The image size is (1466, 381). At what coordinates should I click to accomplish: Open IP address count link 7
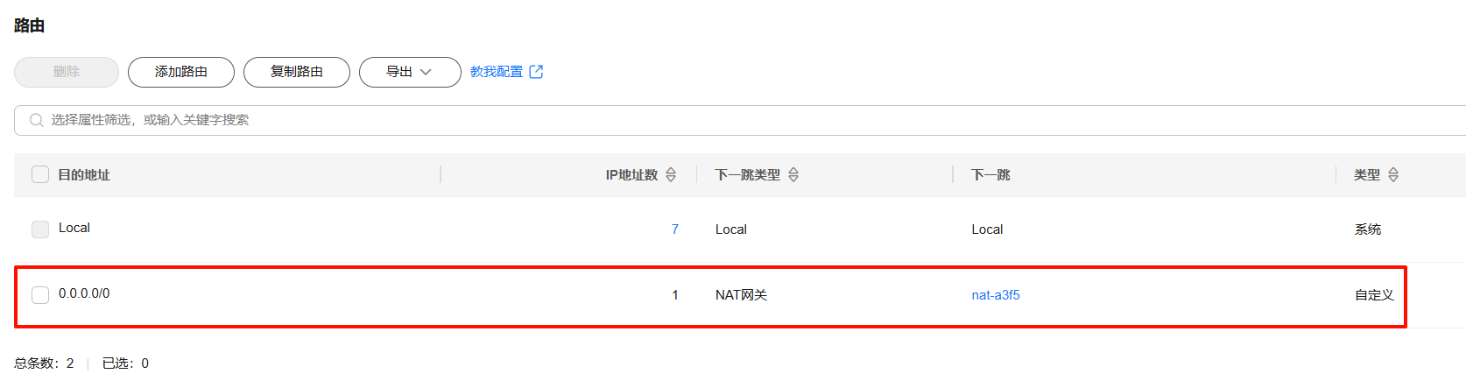click(675, 229)
